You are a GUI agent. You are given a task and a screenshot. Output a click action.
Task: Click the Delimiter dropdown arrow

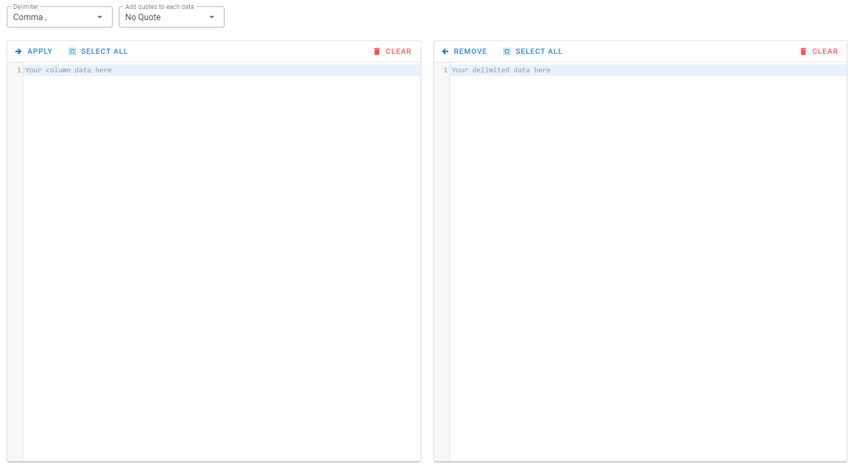click(100, 17)
